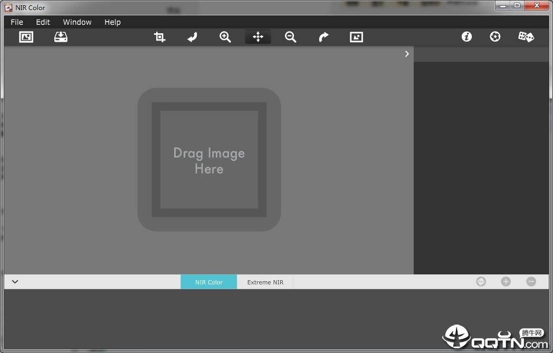Open the Edit menu
This screenshot has width=553, height=353.
(x=43, y=22)
